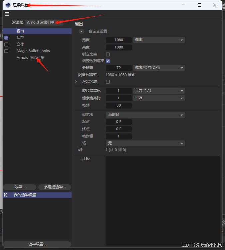Screen dimensions: 225x250
Task: Open the 渲染器 Arnold dropdown
Action: click(x=44, y=22)
